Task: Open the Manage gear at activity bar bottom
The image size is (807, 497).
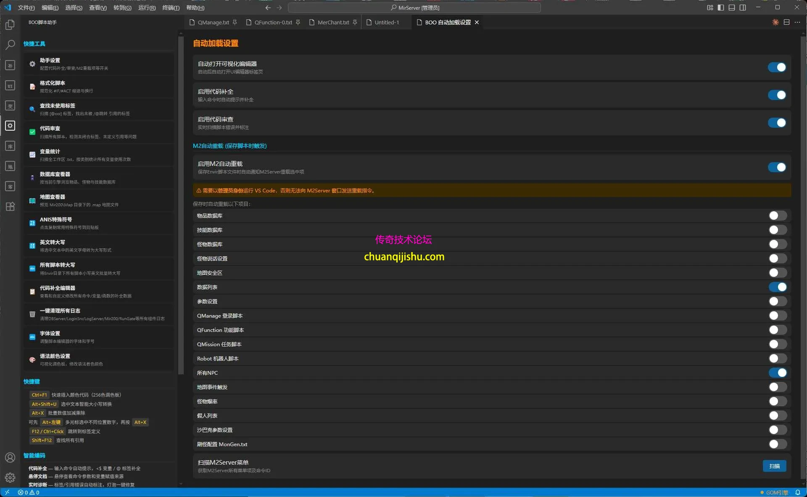Action: (x=10, y=478)
